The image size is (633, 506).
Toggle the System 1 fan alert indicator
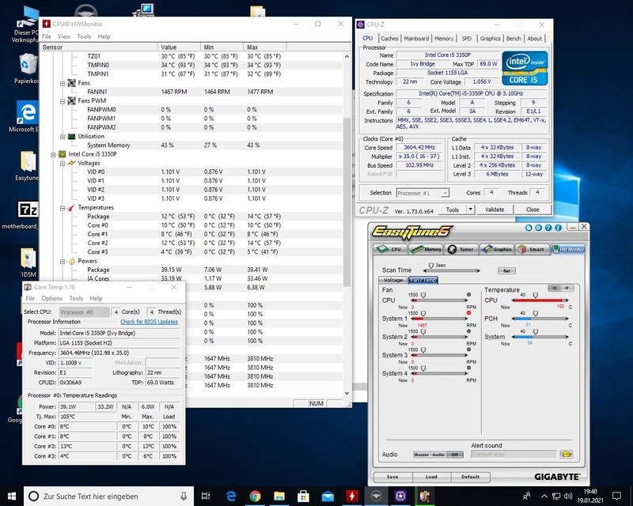[x=468, y=313]
